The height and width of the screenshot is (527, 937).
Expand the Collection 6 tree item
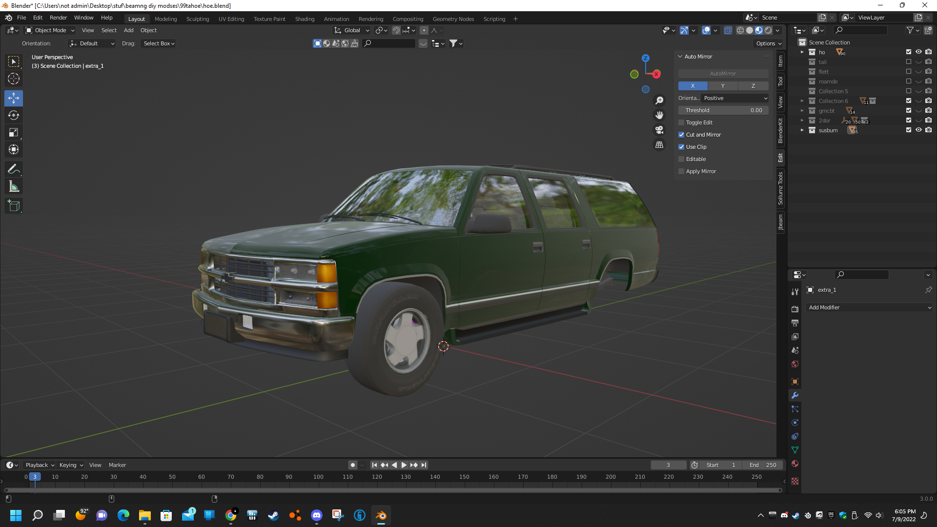coord(802,101)
